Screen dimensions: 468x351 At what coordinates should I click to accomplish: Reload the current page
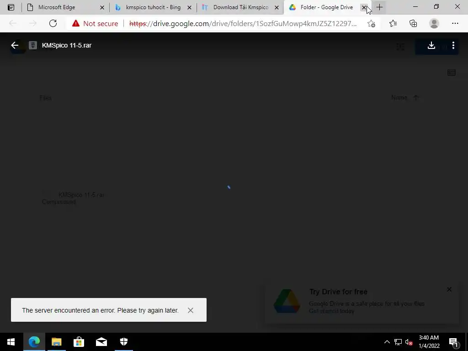pos(53,23)
